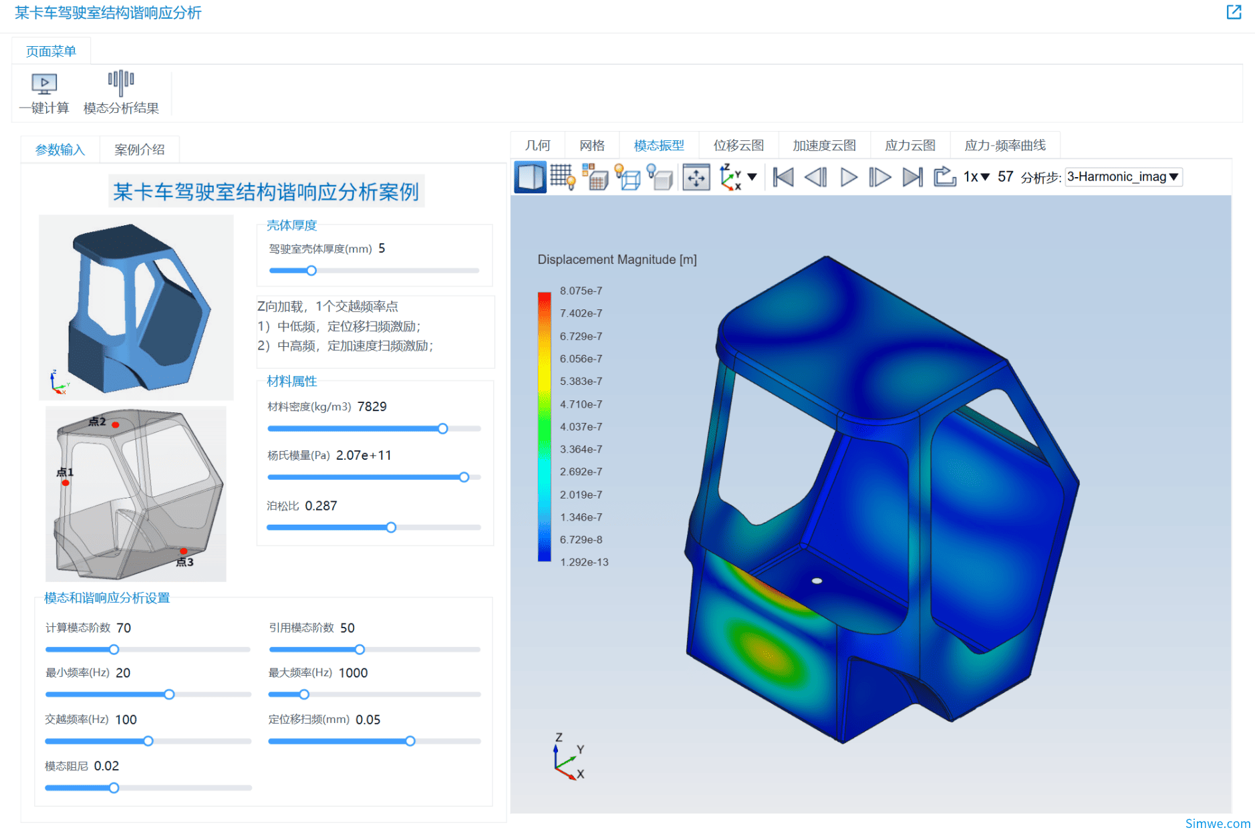1255x834 pixels.
Task: Click the 驾驶室壳体厚度 slider handle
Action: (x=311, y=271)
